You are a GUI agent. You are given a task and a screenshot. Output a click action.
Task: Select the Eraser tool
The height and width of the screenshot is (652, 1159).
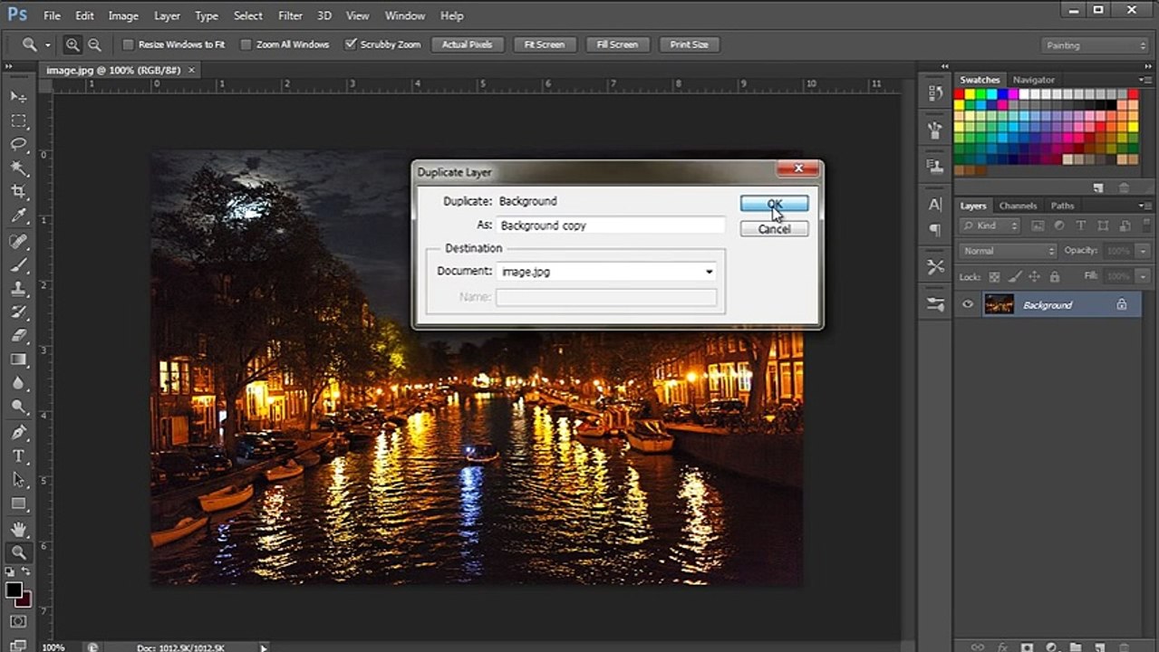(19, 336)
